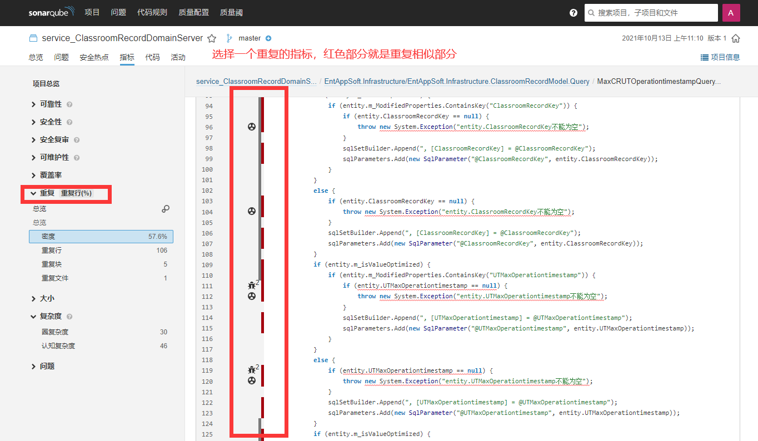The image size is (758, 441).
Task: Click breadcrumb service_ClassroomRecordDomainS...
Action: [x=256, y=81]
